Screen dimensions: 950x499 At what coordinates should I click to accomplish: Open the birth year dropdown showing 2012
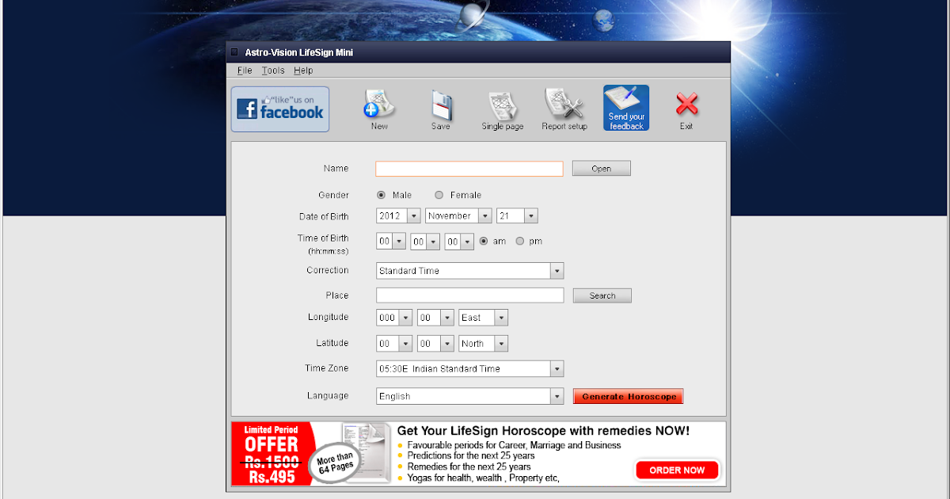click(x=398, y=216)
